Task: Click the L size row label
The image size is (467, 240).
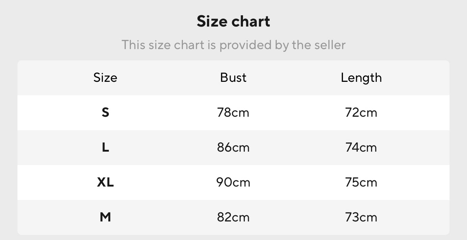Action: click(105, 147)
